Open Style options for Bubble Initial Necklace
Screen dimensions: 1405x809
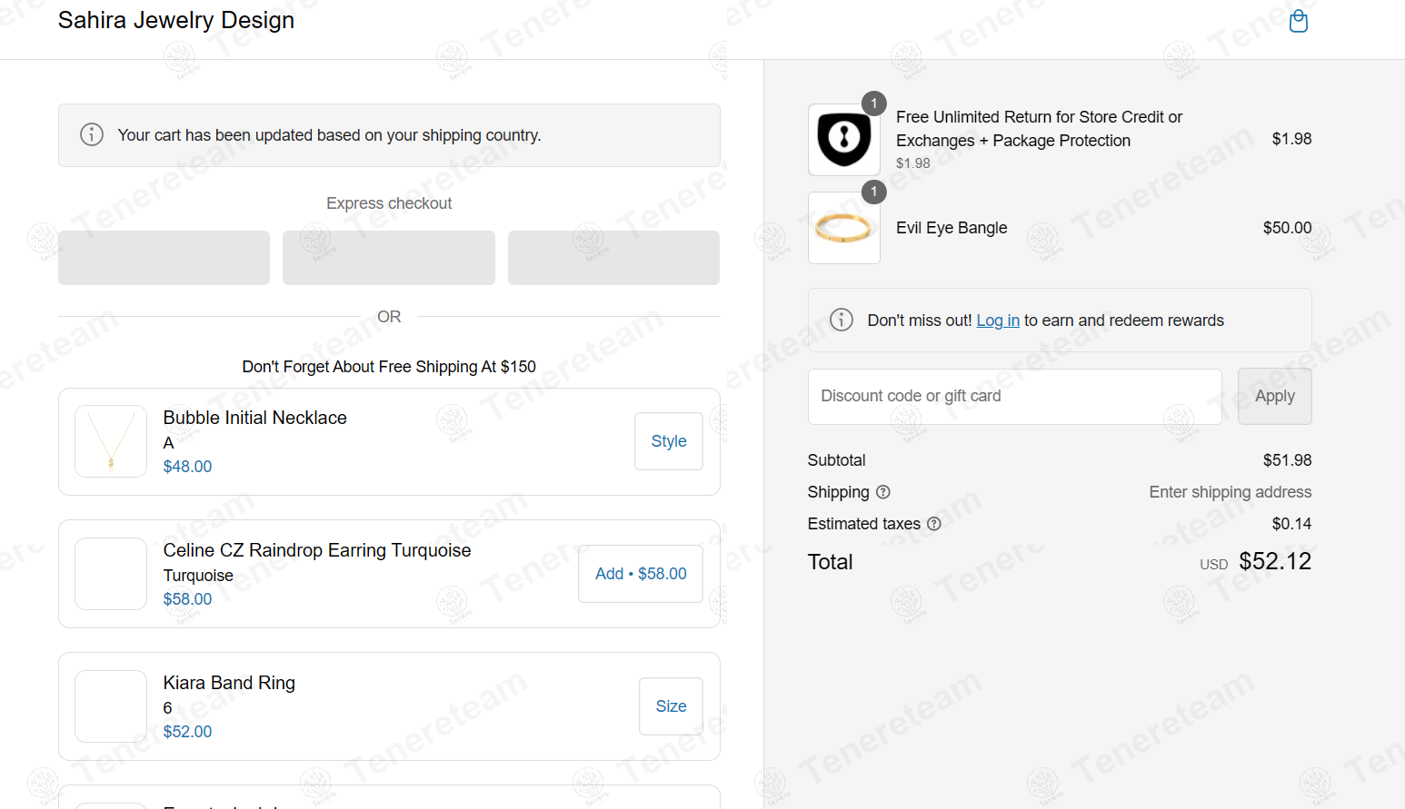669,441
